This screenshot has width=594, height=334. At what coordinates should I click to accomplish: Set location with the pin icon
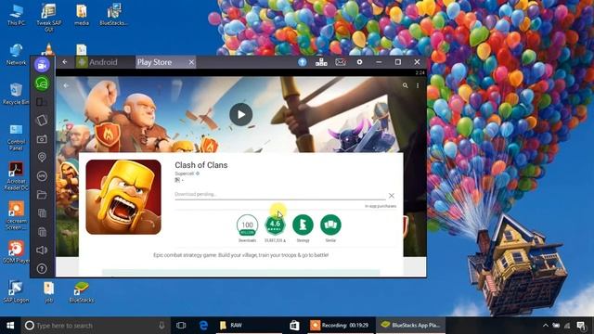(42, 157)
